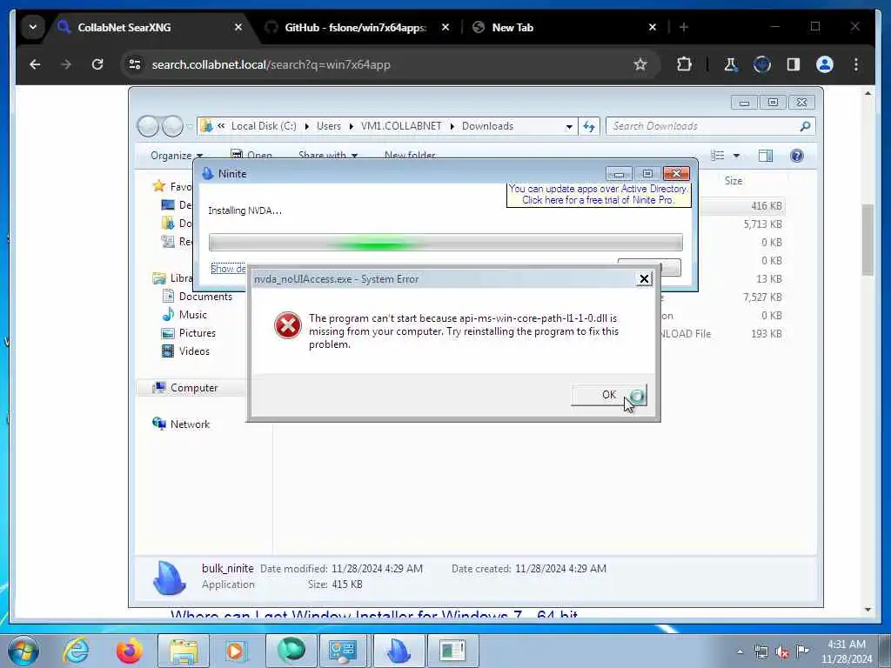This screenshot has height=668, width=891.
Task: Click the volume icon in system tray
Action: pos(782,651)
